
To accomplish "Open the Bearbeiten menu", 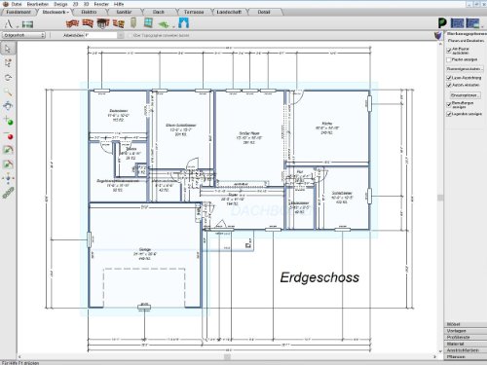I will click(38, 4).
